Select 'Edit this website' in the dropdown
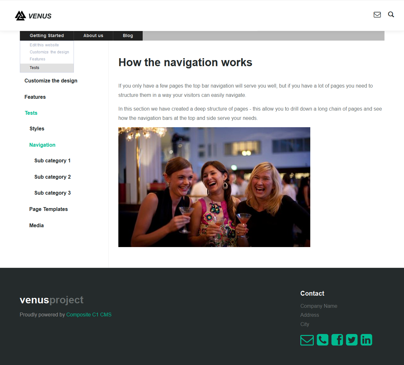Screen dimensions: 404x365 point(44,45)
